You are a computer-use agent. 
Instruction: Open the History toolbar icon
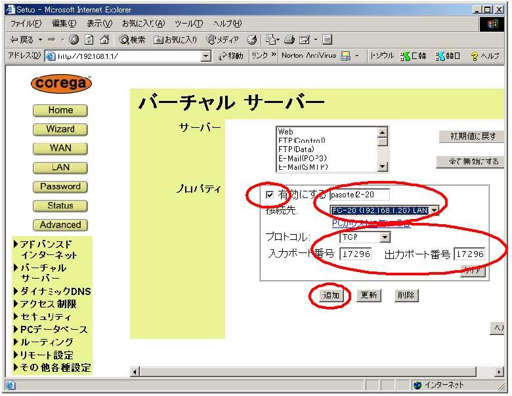[251, 40]
